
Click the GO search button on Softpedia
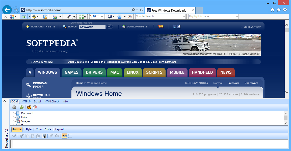pos(110,27)
